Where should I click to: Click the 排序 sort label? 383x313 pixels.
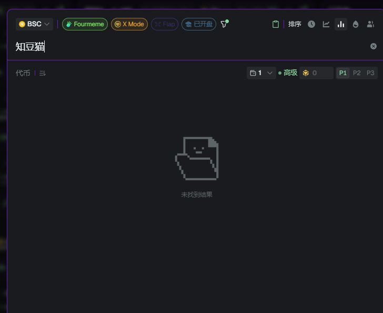(295, 24)
